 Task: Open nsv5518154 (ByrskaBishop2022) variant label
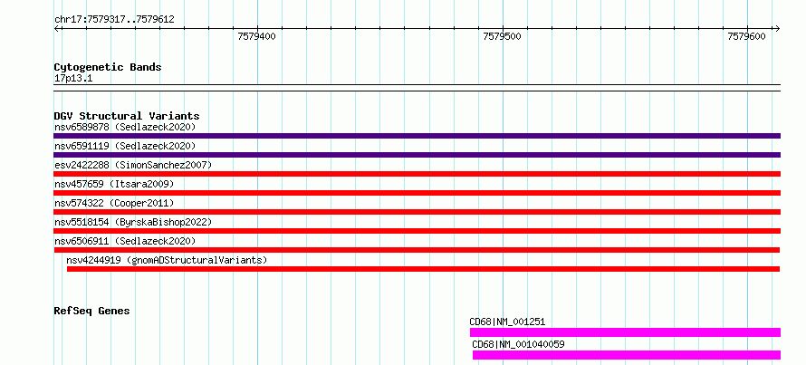point(133,222)
